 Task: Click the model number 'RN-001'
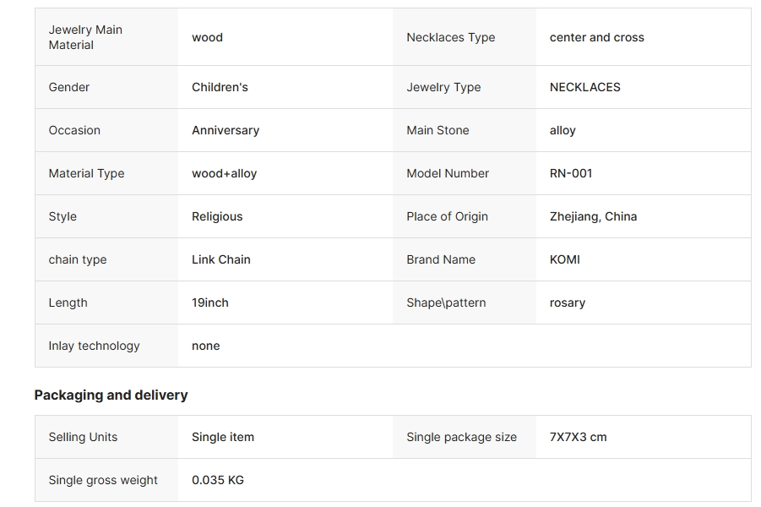pyautogui.click(x=571, y=173)
